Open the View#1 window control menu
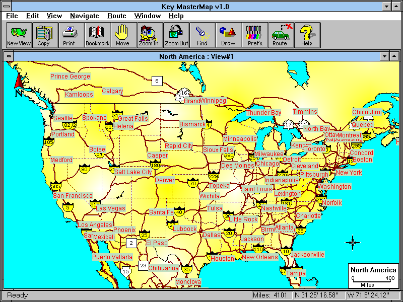The height and width of the screenshot is (302, 403). (9, 56)
